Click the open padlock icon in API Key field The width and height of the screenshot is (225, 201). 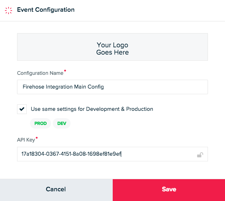pyautogui.click(x=200, y=155)
